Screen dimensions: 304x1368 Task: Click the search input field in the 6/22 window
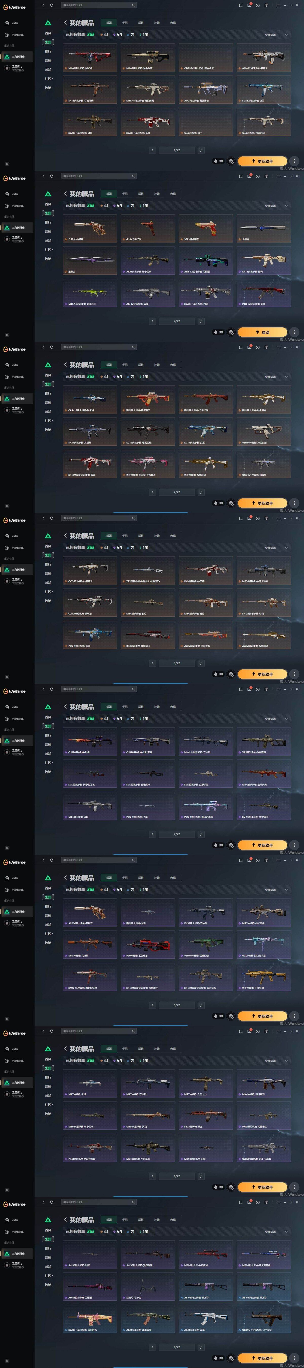[x=98, y=1031]
